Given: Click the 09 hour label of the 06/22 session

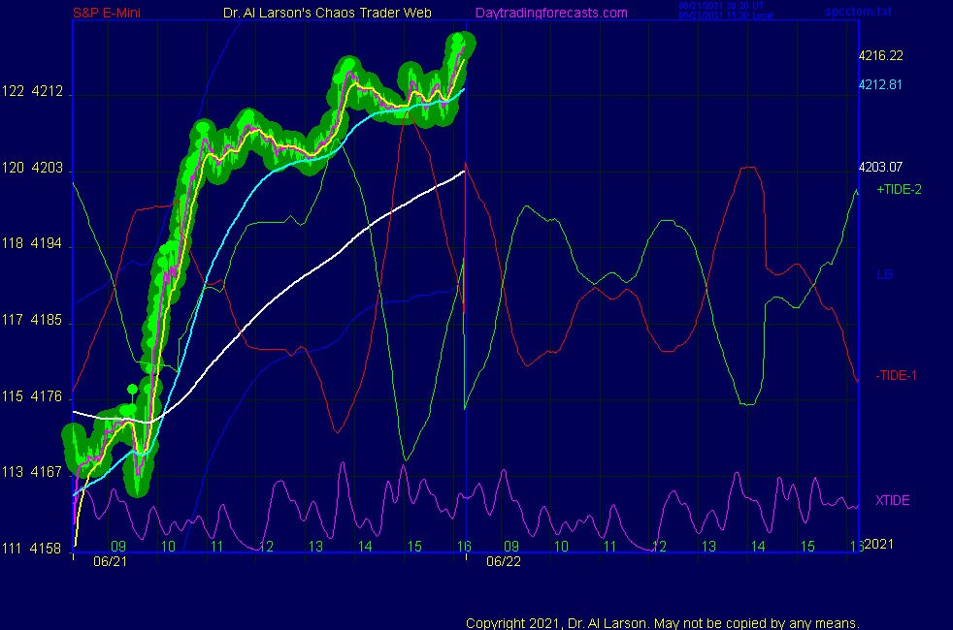Looking at the screenshot, I should (511, 547).
